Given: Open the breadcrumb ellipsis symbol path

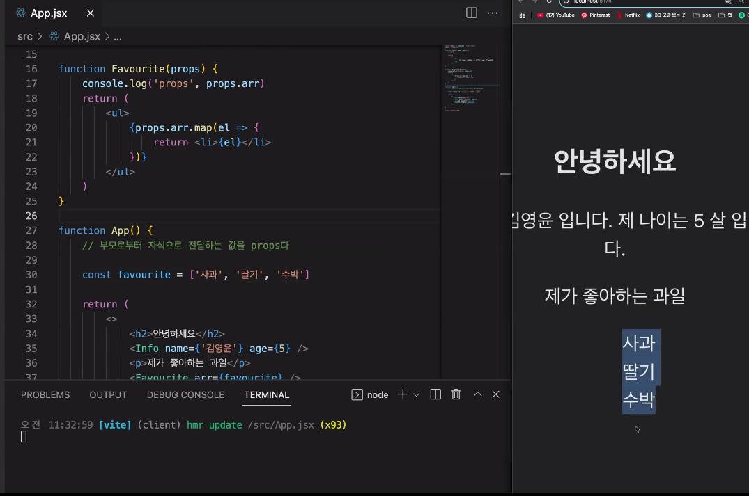Looking at the screenshot, I should click(x=118, y=37).
